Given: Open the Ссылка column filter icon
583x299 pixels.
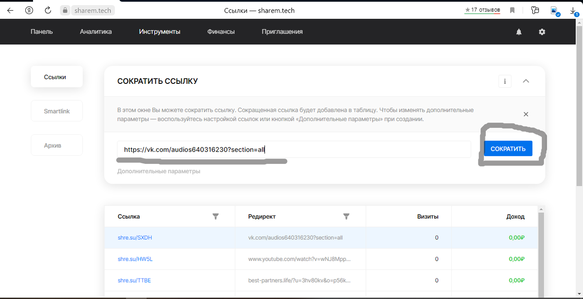Looking at the screenshot, I should pyautogui.click(x=216, y=217).
